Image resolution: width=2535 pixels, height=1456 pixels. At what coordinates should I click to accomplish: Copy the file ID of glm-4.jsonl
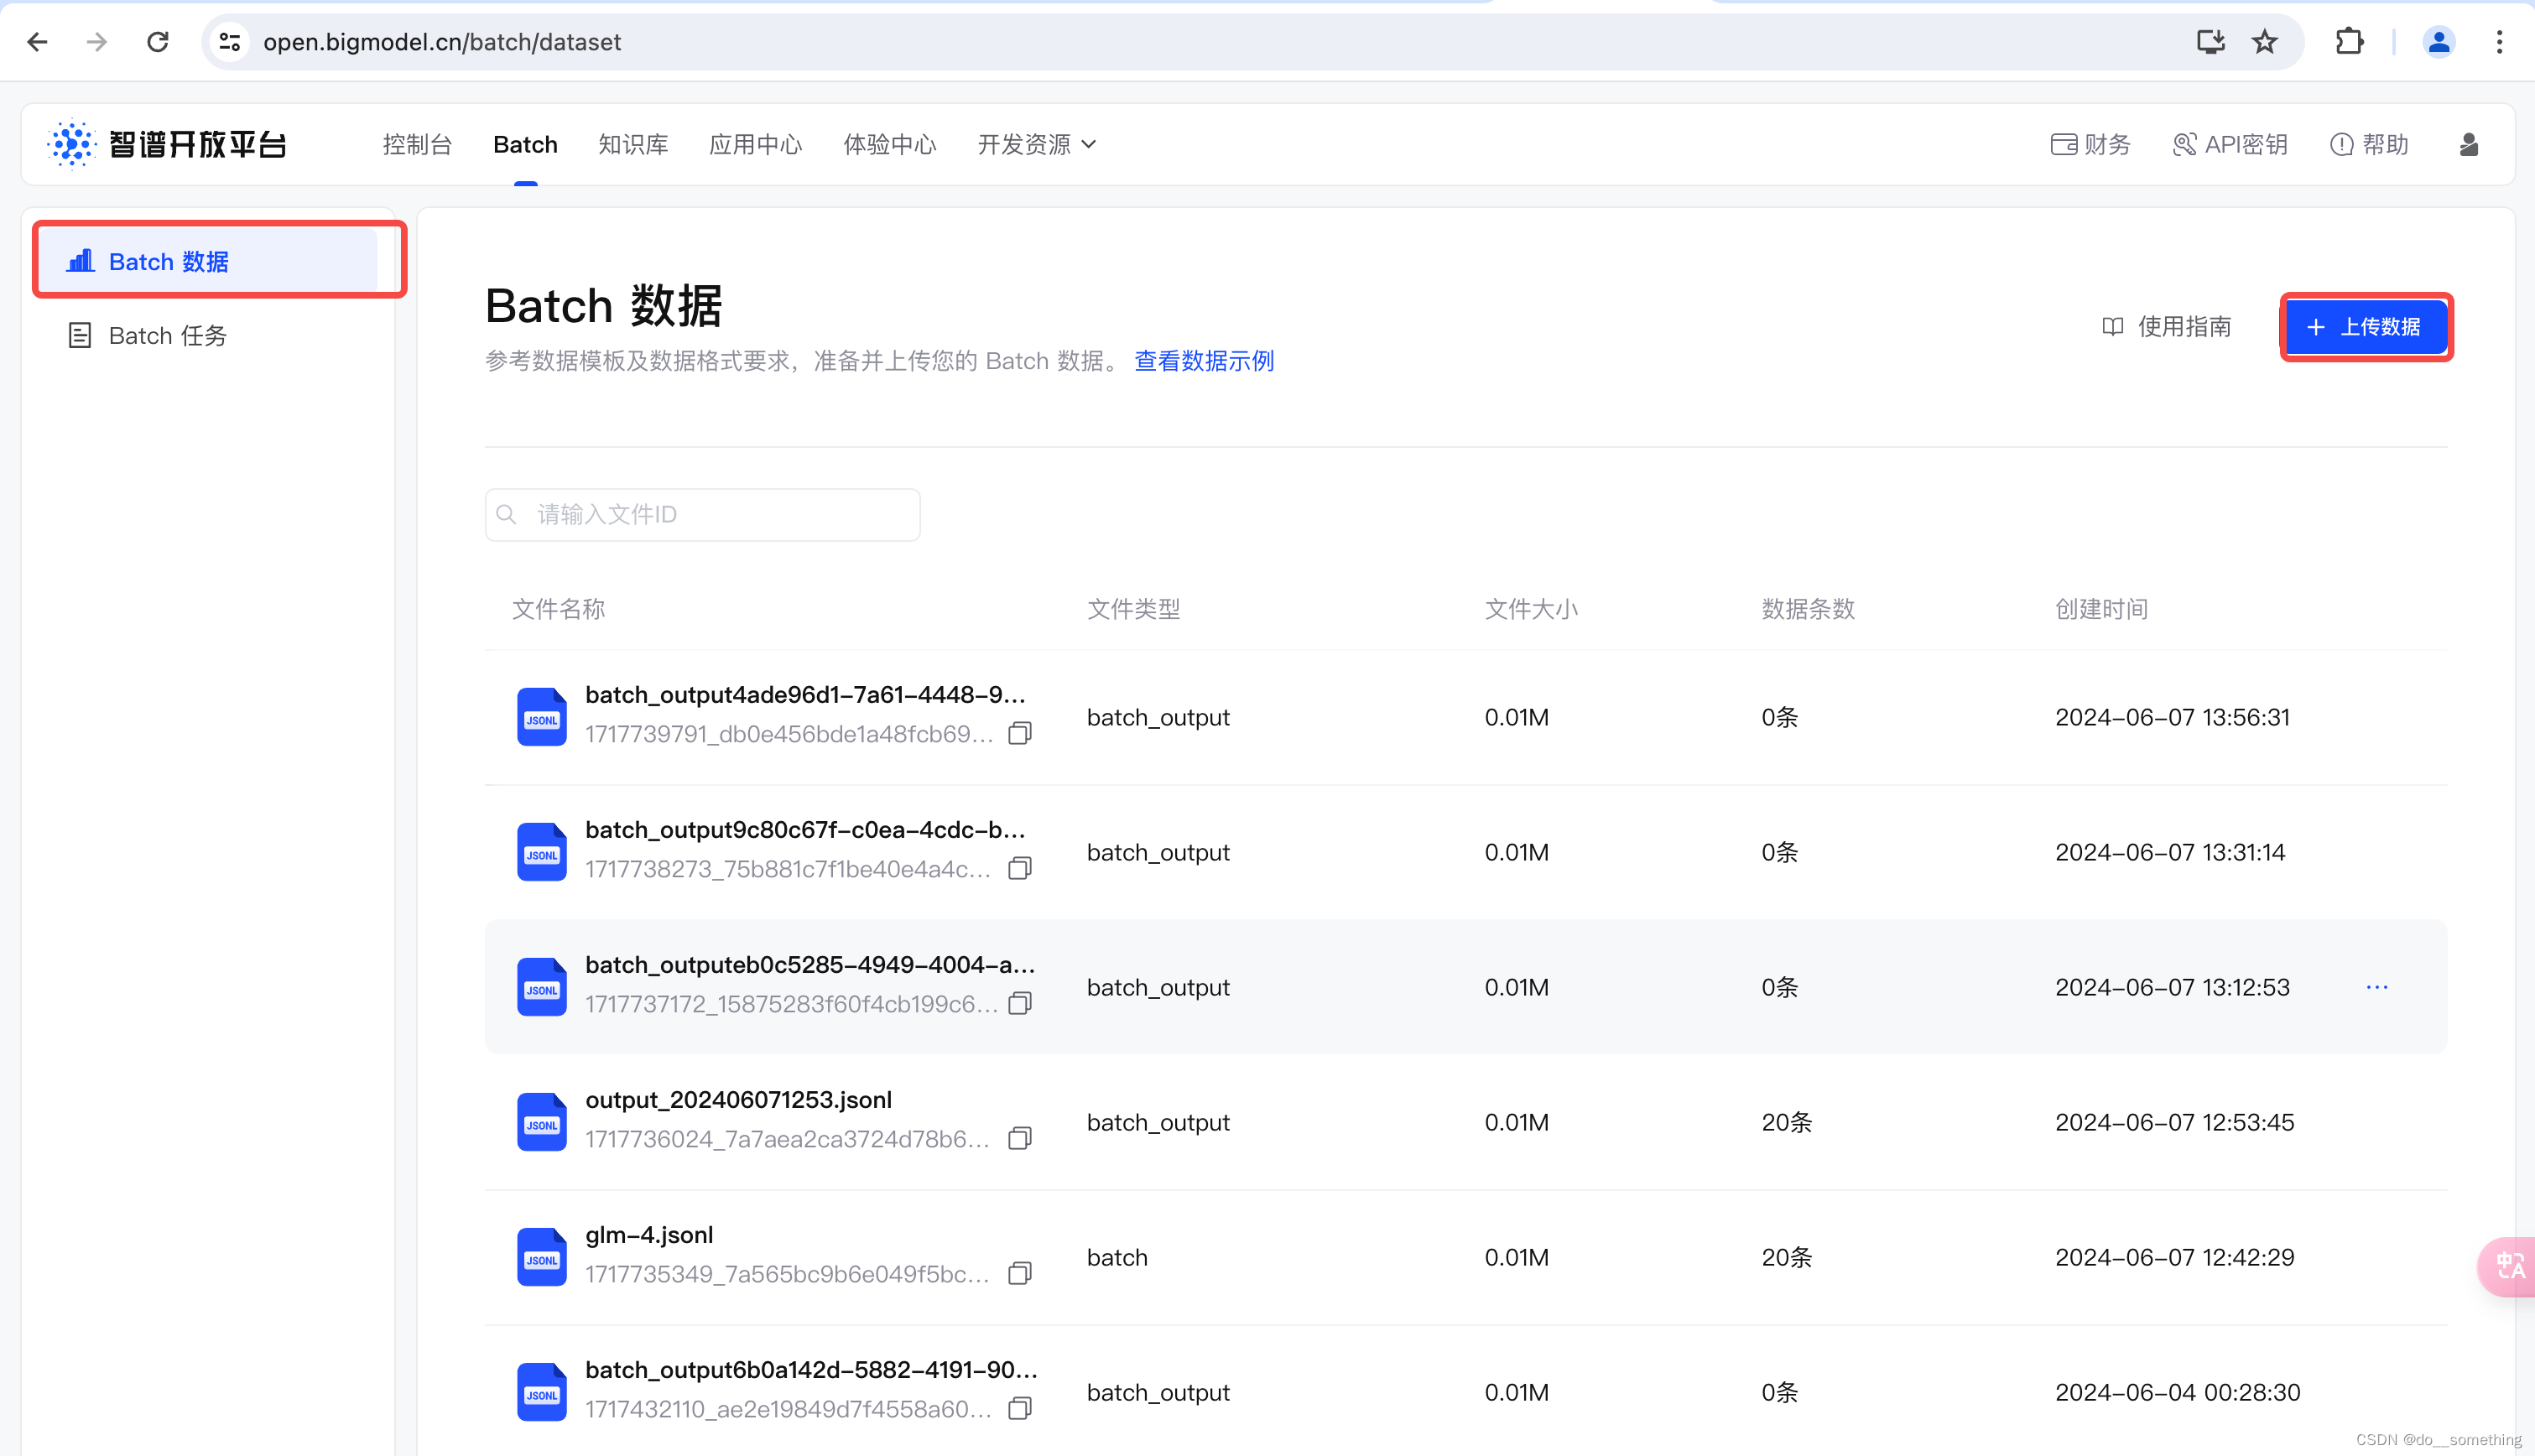point(1020,1273)
